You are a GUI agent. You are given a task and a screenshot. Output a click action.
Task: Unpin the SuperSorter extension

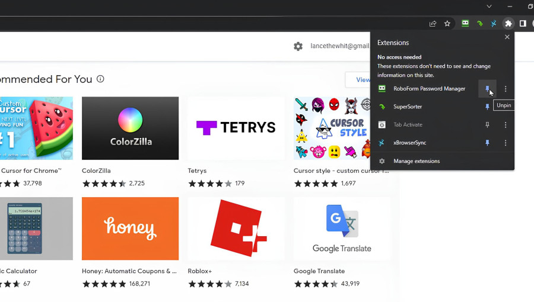pyautogui.click(x=487, y=107)
